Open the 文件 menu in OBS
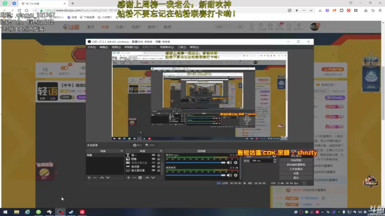The height and width of the screenshot is (216, 385). click(x=91, y=47)
